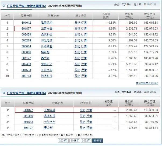Screen dimensions: 162x146
Task: Open 行情 link for 荣盛石化 row
Action: pyautogui.click(x=84, y=64)
